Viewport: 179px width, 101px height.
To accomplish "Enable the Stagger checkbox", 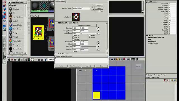I will (73, 39).
